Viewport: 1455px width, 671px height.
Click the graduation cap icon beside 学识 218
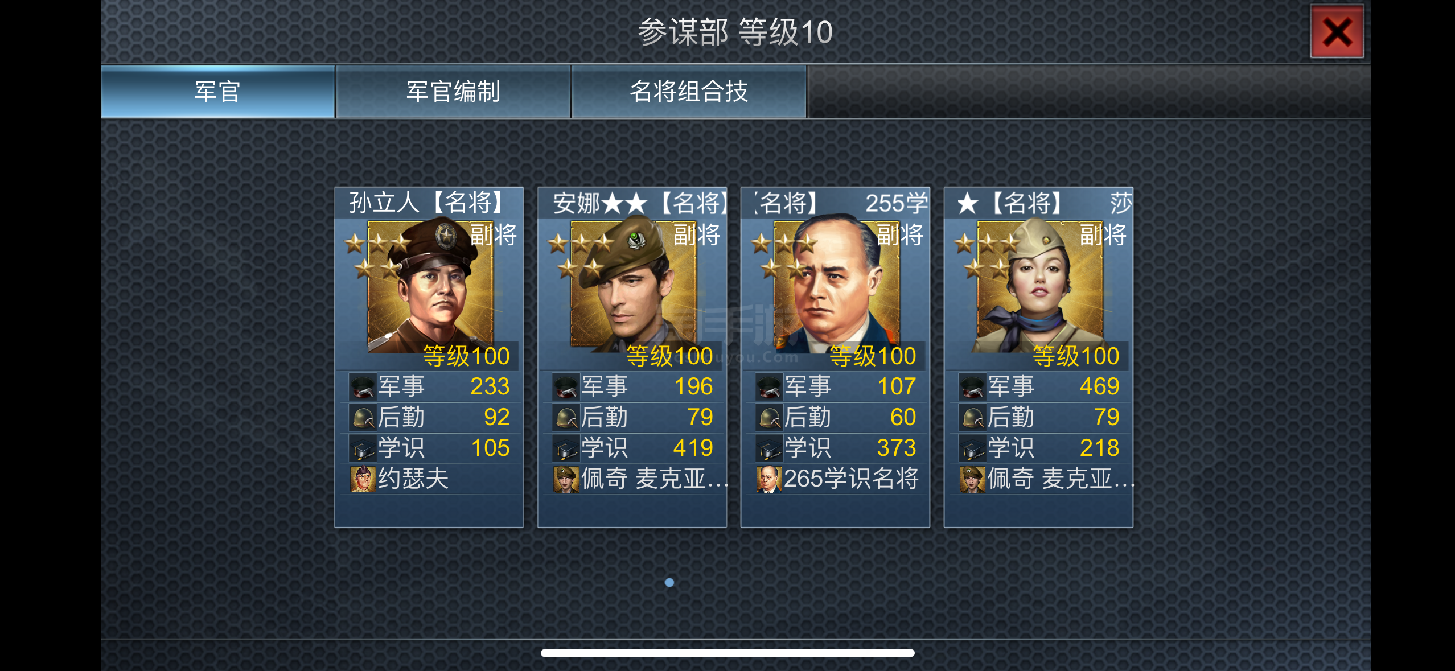coord(972,448)
